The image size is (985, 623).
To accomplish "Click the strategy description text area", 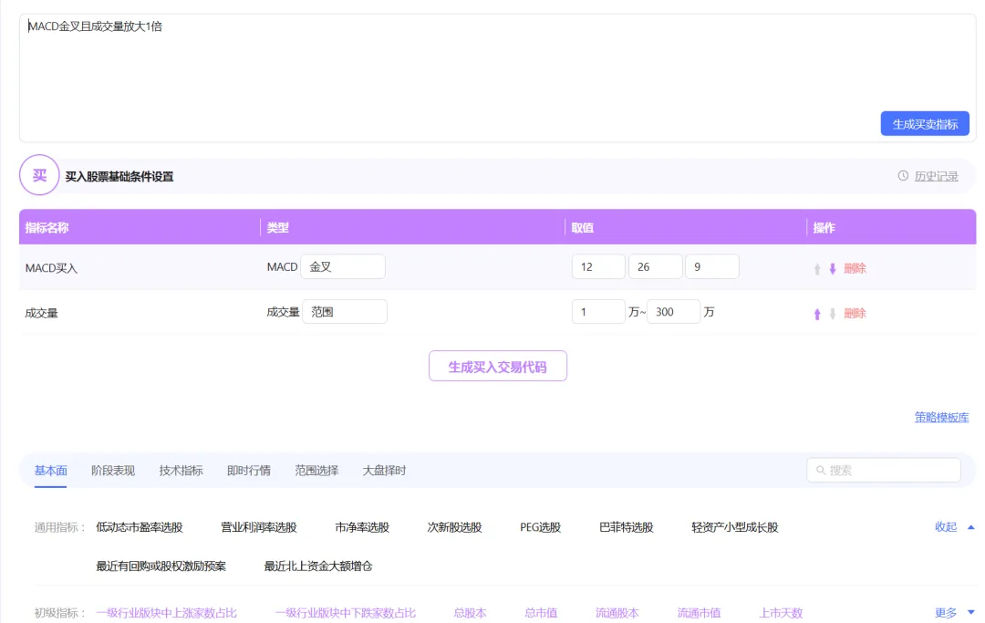I will click(498, 78).
